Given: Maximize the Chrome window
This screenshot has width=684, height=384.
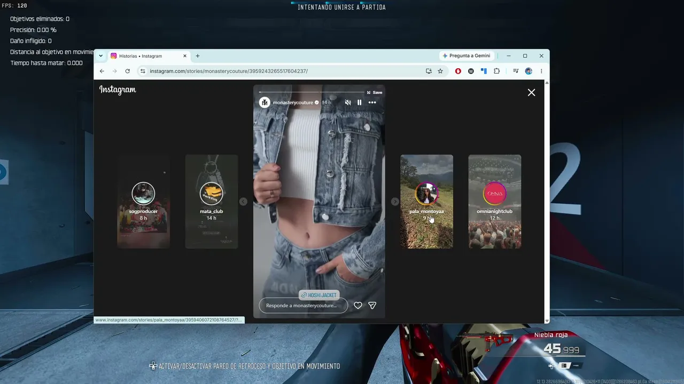Looking at the screenshot, I should pos(525,55).
